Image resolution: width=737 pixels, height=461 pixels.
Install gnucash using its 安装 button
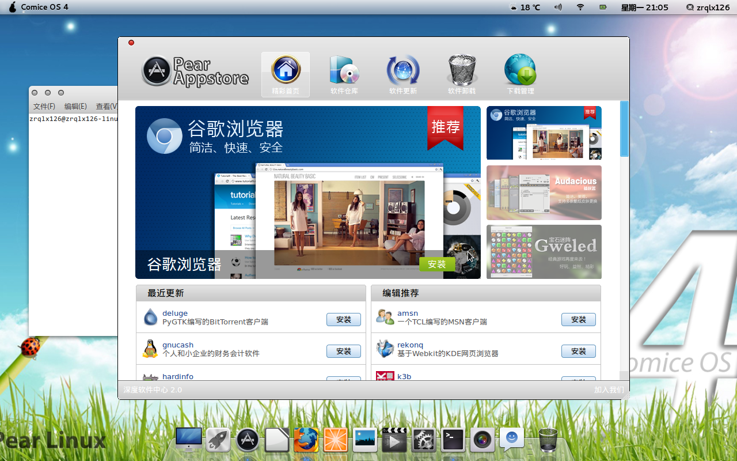coord(344,351)
